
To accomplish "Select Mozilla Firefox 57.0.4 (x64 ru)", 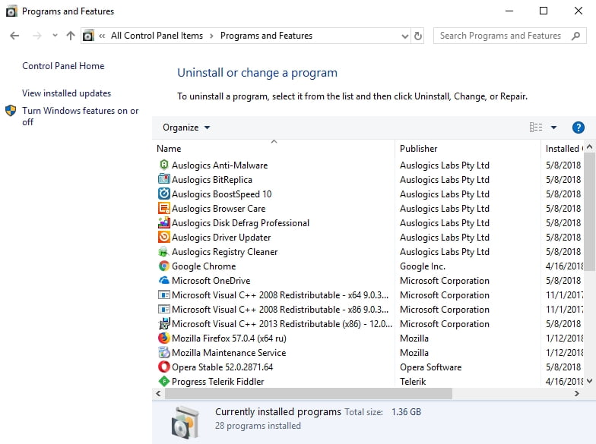I will [x=229, y=339].
